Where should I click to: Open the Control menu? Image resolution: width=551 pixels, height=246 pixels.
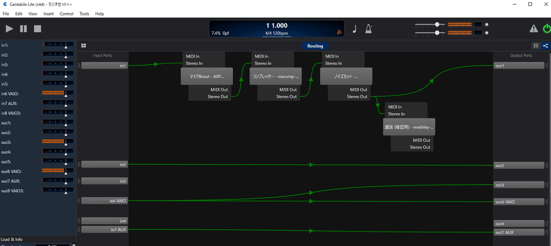click(x=67, y=14)
